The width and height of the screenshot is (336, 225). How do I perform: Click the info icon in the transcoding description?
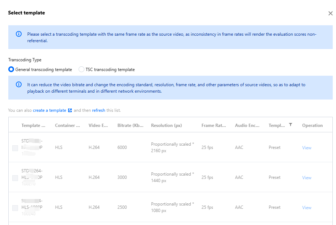19,85
